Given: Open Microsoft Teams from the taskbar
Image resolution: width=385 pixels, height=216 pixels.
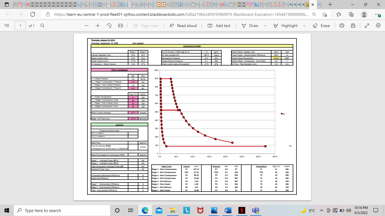Looking at the screenshot, I should (x=255, y=210).
